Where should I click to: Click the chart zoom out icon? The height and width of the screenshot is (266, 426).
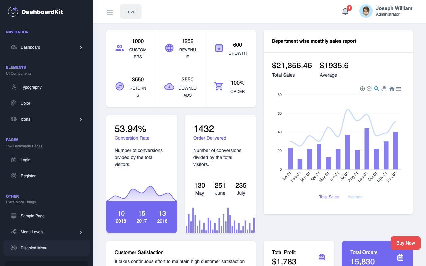pos(369,89)
